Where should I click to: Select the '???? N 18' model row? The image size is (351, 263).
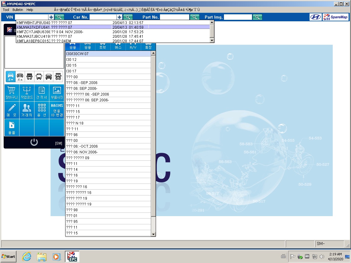(108, 123)
